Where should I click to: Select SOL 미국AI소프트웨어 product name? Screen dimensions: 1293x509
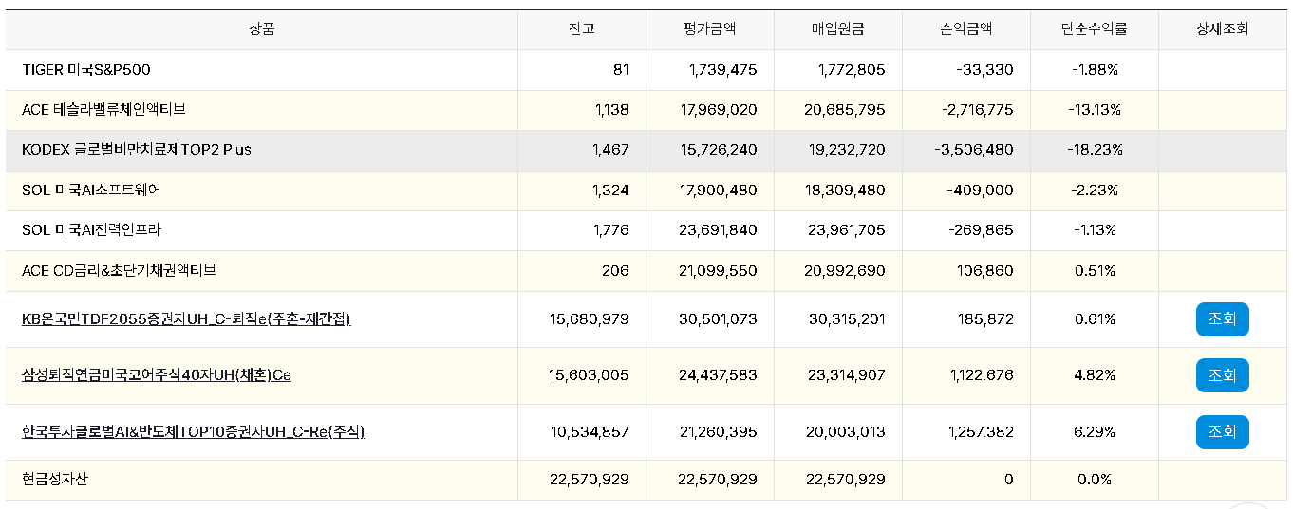click(x=91, y=191)
